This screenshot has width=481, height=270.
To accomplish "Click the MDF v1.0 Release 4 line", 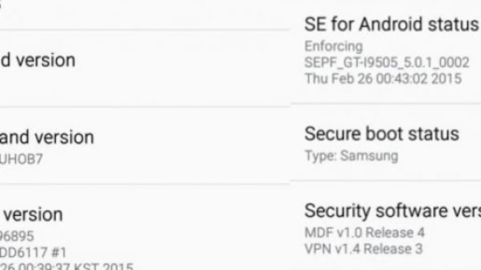I will click(364, 232).
